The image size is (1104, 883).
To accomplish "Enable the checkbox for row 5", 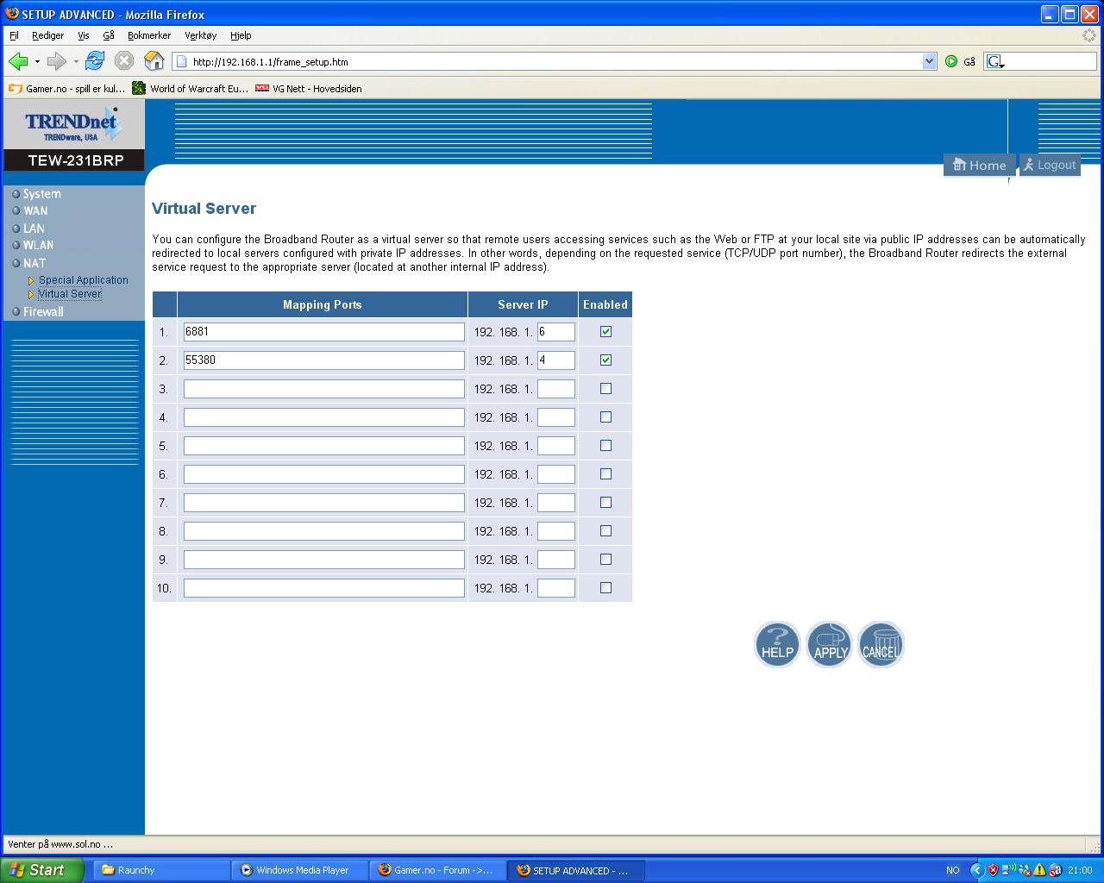I will (605, 445).
